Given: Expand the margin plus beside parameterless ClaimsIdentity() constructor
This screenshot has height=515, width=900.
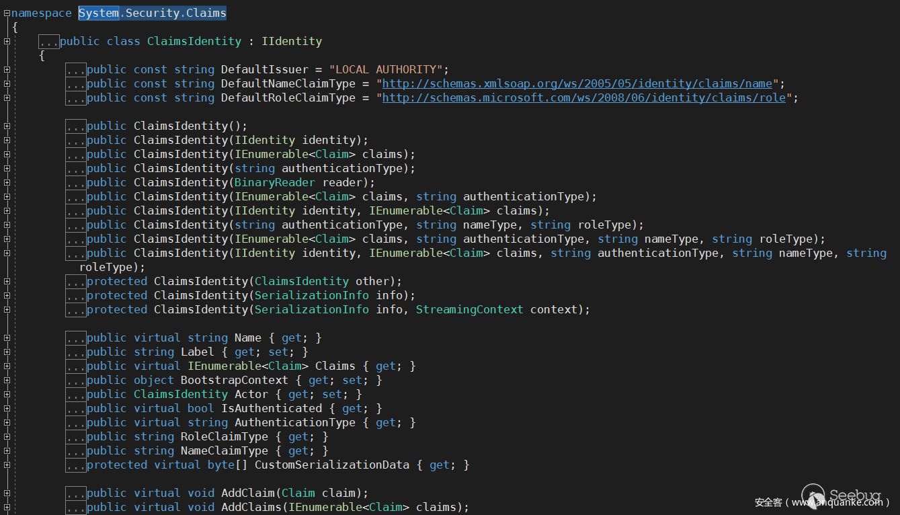Looking at the screenshot, I should click(6, 126).
